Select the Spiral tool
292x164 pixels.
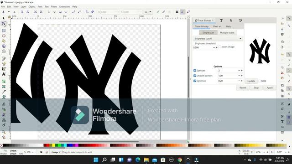tap(4, 51)
